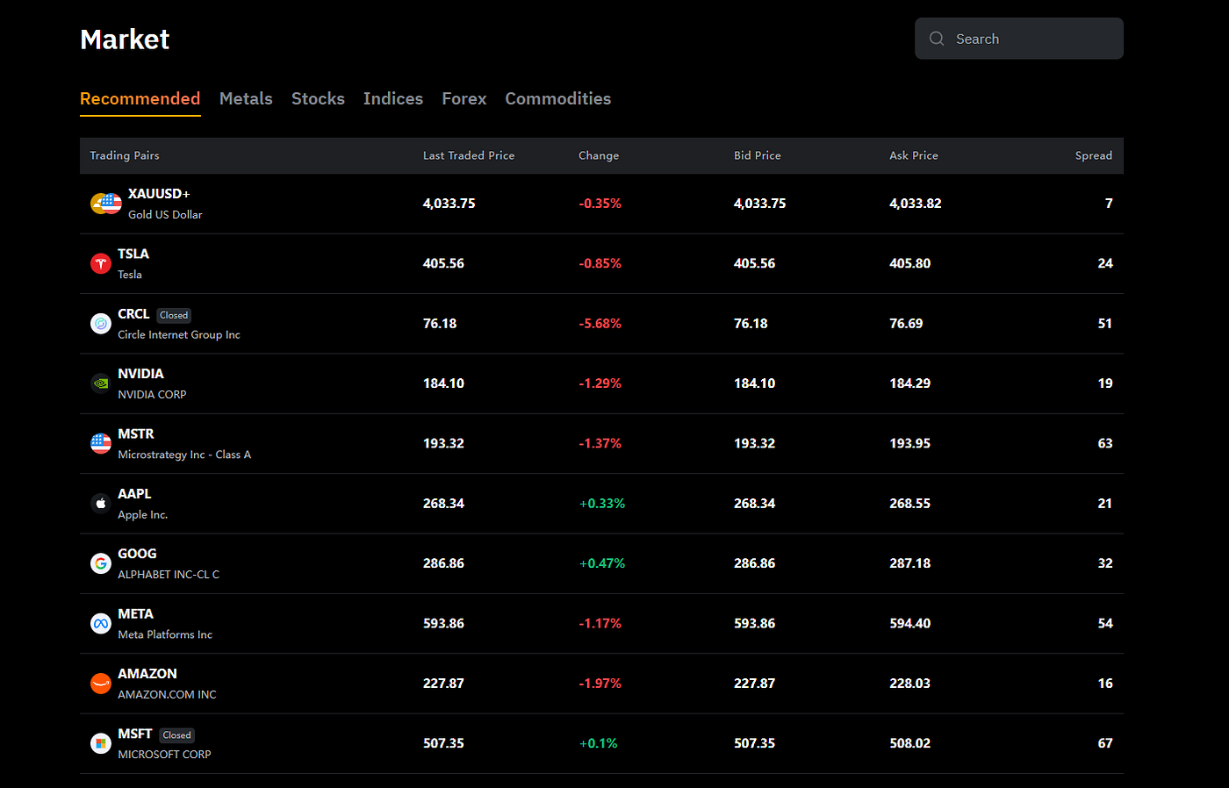Screen dimensions: 1229x788
Task: Click TSLA ask price 405.80
Action: pos(910,263)
